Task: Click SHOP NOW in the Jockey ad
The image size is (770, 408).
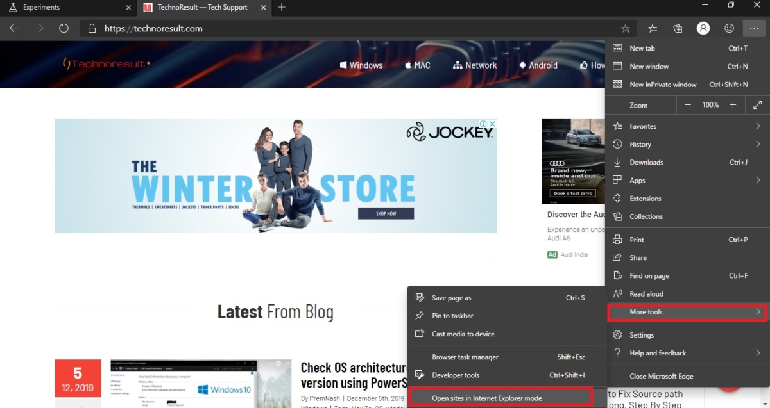Action: (386, 214)
